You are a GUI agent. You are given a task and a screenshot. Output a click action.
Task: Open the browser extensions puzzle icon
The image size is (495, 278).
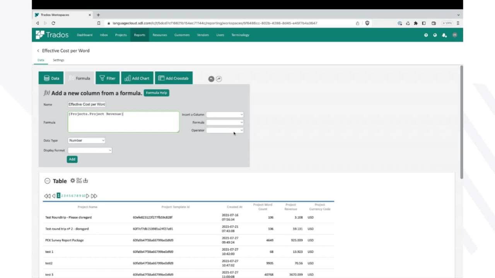point(416,23)
